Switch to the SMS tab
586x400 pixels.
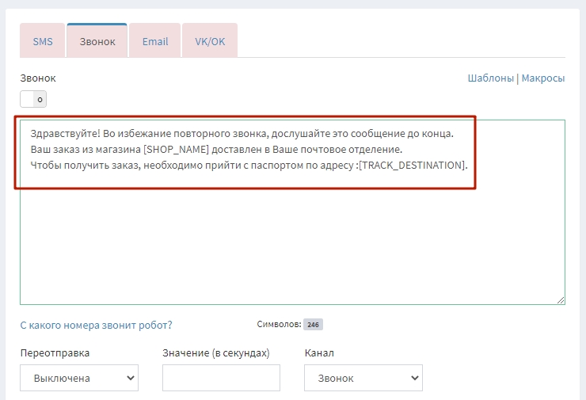[x=43, y=41]
